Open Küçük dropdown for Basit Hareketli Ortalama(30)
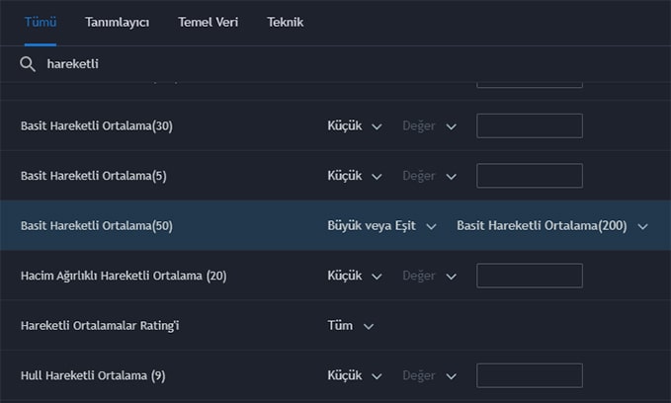 (355, 125)
